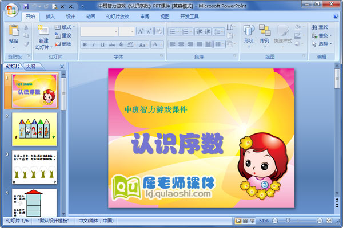Click the Paste clipboard icon
The height and width of the screenshot is (228, 343).
pyautogui.click(x=14, y=30)
